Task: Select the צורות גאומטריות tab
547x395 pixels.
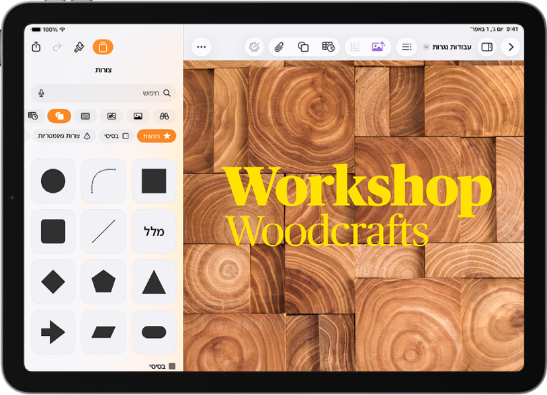Action: tap(65, 136)
